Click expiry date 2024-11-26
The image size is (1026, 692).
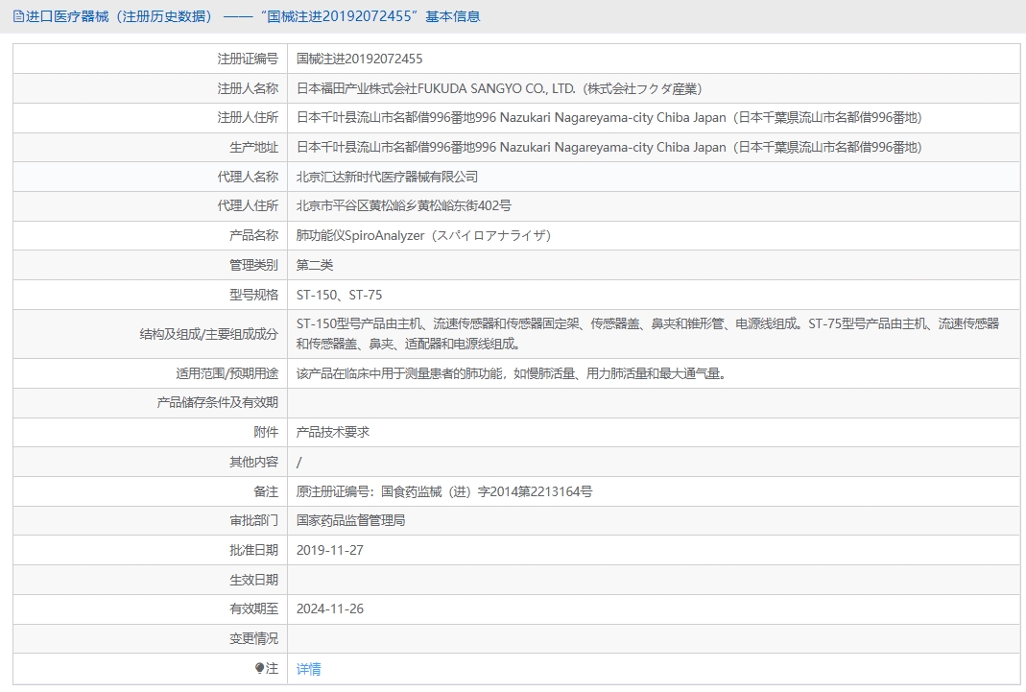click(x=330, y=608)
